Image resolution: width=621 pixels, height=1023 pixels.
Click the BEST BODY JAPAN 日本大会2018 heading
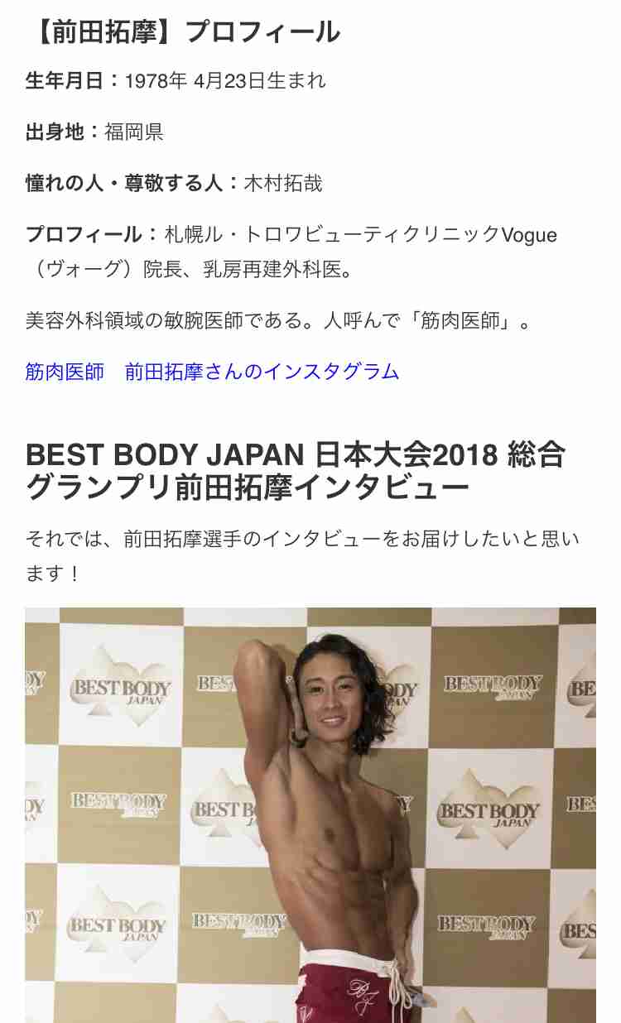pos(296,454)
